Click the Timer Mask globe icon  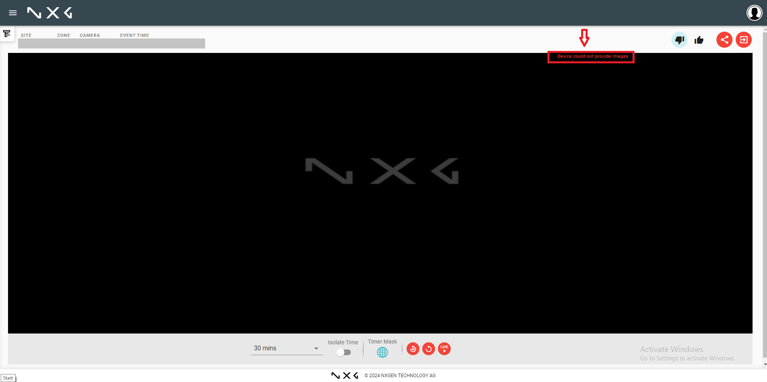pyautogui.click(x=382, y=352)
